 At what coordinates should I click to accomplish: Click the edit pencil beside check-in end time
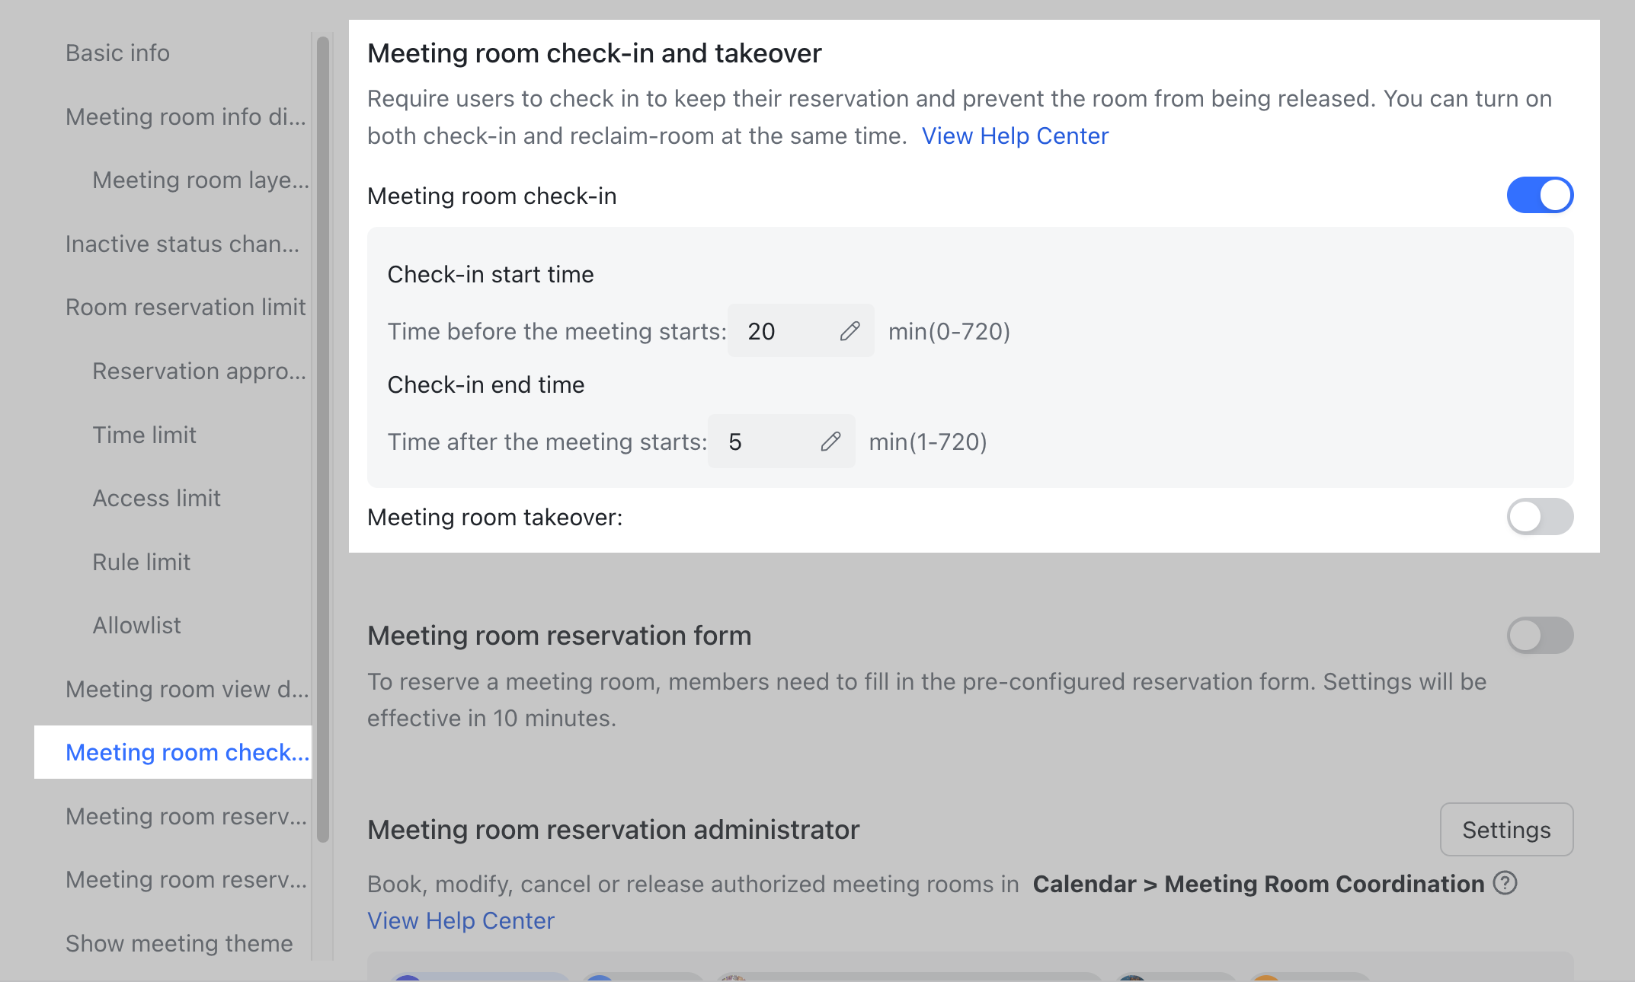coord(831,441)
